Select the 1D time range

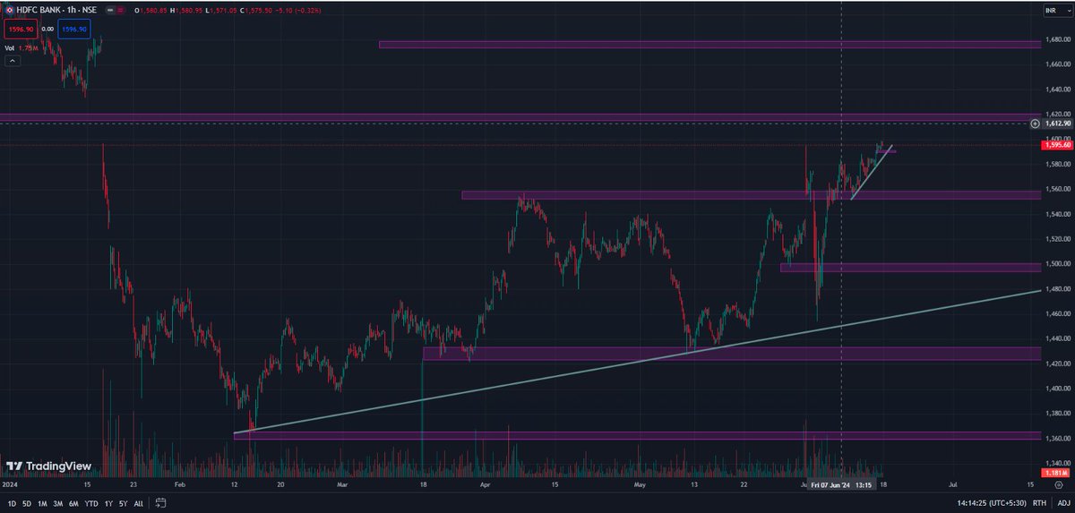(12, 504)
